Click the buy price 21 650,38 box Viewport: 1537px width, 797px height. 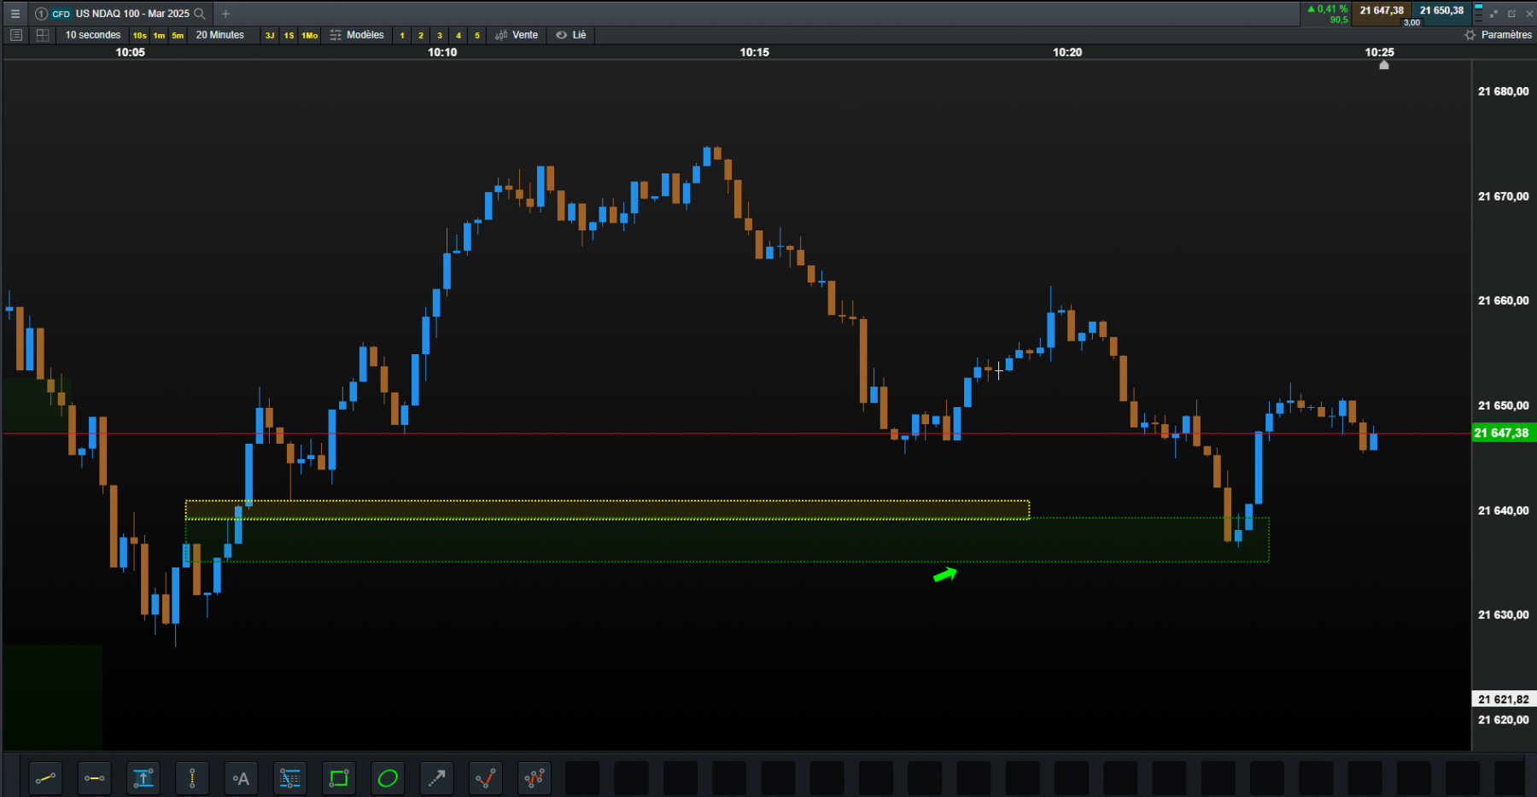(1441, 11)
